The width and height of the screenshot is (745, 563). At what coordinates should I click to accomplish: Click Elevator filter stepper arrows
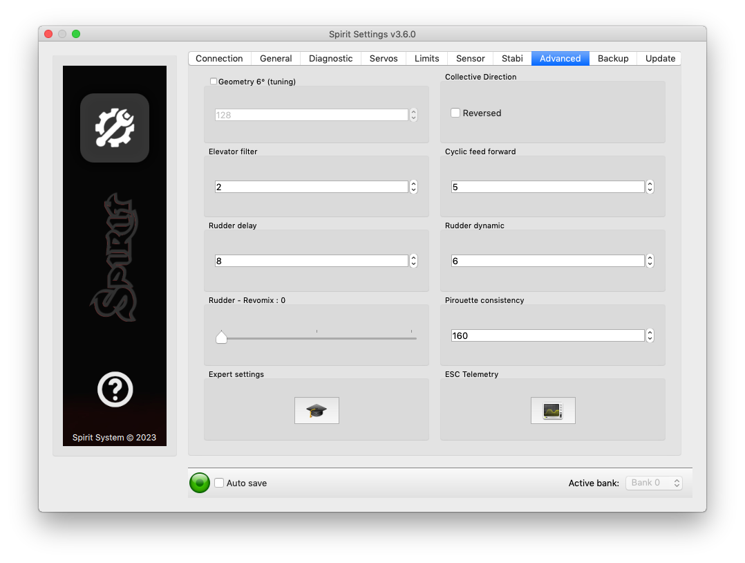[413, 187]
